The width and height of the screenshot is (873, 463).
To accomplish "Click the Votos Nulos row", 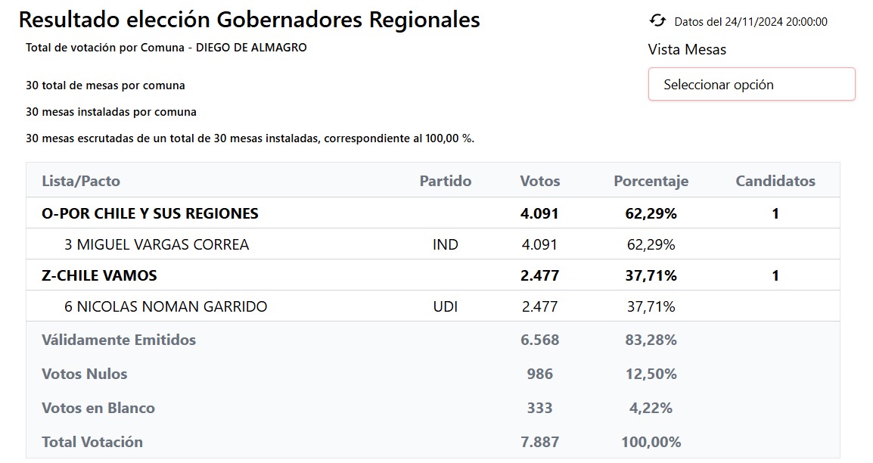I will tap(433, 374).
